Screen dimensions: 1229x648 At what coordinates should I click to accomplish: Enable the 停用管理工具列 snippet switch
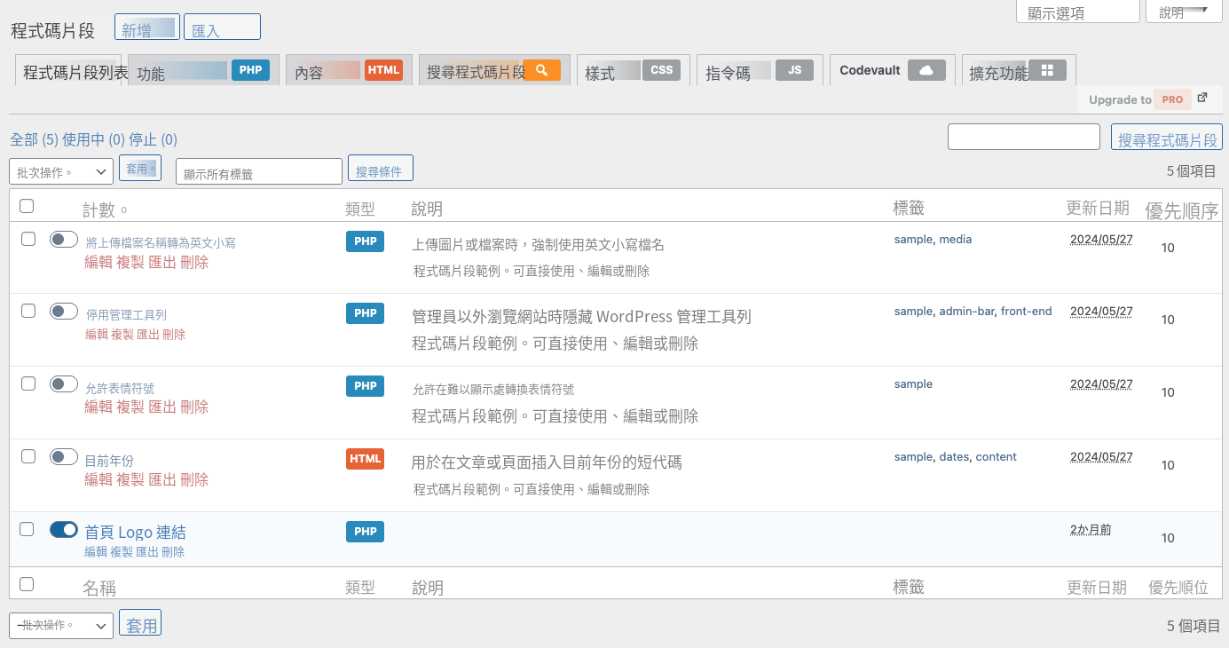pos(64,311)
